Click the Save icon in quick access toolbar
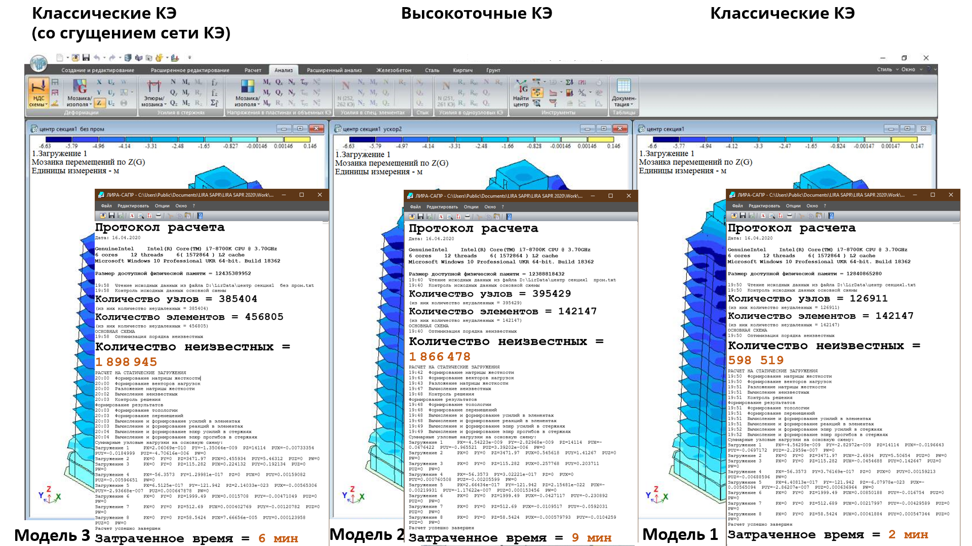 tap(86, 58)
